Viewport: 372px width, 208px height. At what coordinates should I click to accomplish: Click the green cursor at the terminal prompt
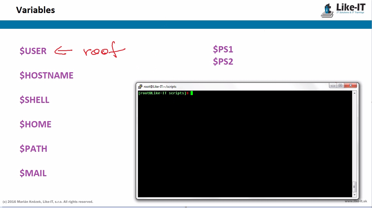pos(192,93)
